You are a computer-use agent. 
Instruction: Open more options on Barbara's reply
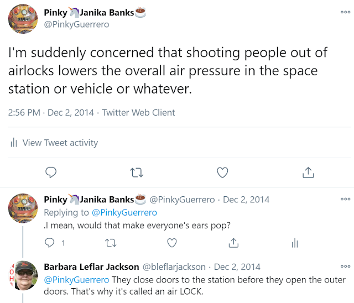tap(346, 266)
